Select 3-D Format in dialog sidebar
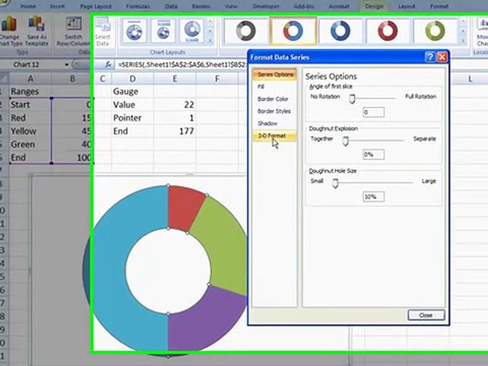The height and width of the screenshot is (366, 488). [x=274, y=136]
